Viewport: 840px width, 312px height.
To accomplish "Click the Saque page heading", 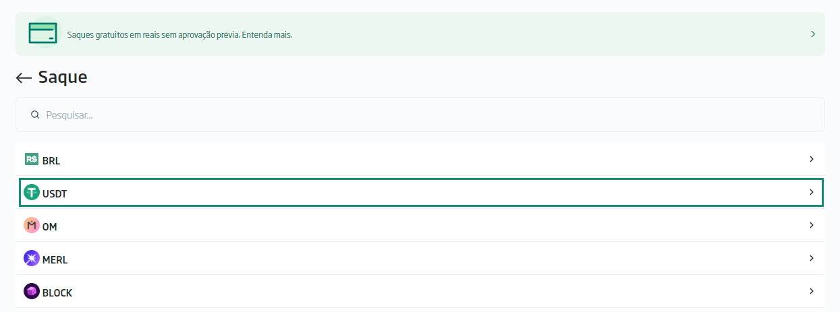I will point(63,77).
